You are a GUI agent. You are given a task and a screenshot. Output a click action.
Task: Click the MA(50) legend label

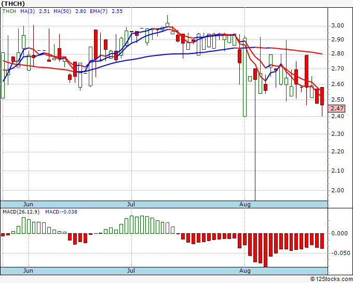coord(62,11)
